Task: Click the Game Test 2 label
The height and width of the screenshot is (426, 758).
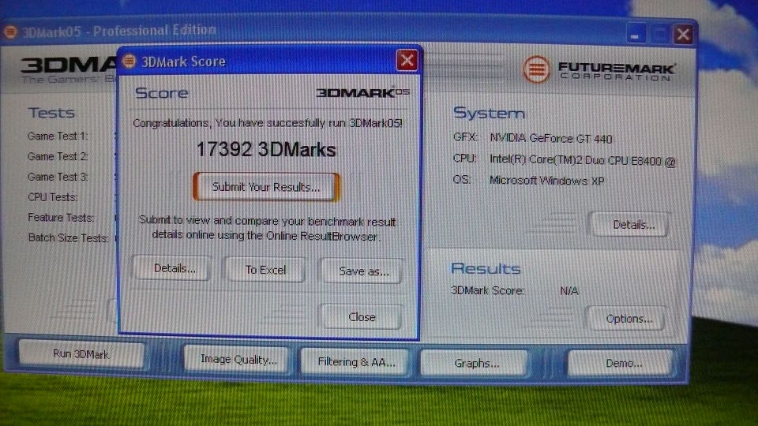Action: (x=58, y=156)
